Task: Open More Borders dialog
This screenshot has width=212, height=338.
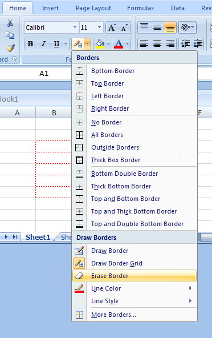Action: click(134, 315)
